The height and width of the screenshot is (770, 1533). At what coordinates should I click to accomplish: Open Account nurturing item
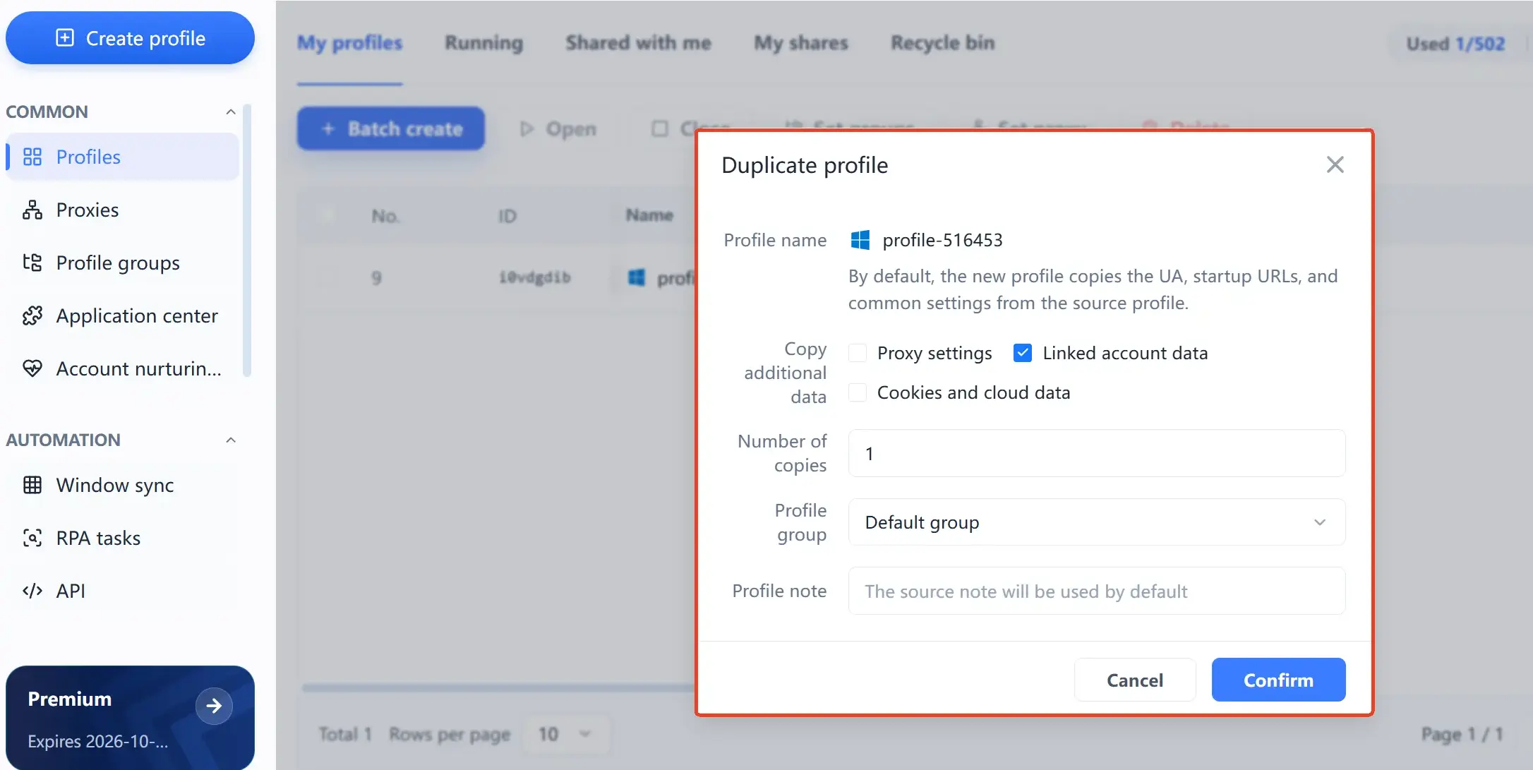click(122, 368)
